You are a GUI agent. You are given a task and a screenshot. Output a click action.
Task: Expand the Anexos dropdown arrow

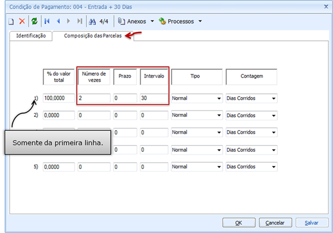point(152,21)
